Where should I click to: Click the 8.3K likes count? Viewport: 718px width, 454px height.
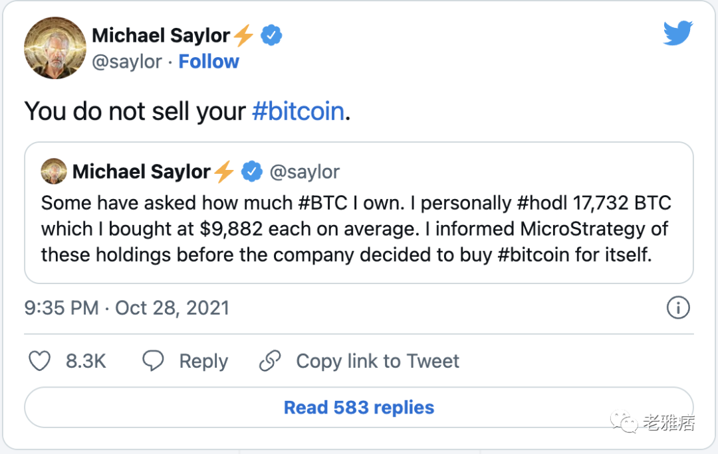tap(86, 361)
